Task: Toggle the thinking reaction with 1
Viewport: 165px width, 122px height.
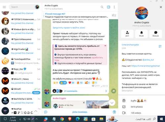Action: (x=94, y=83)
